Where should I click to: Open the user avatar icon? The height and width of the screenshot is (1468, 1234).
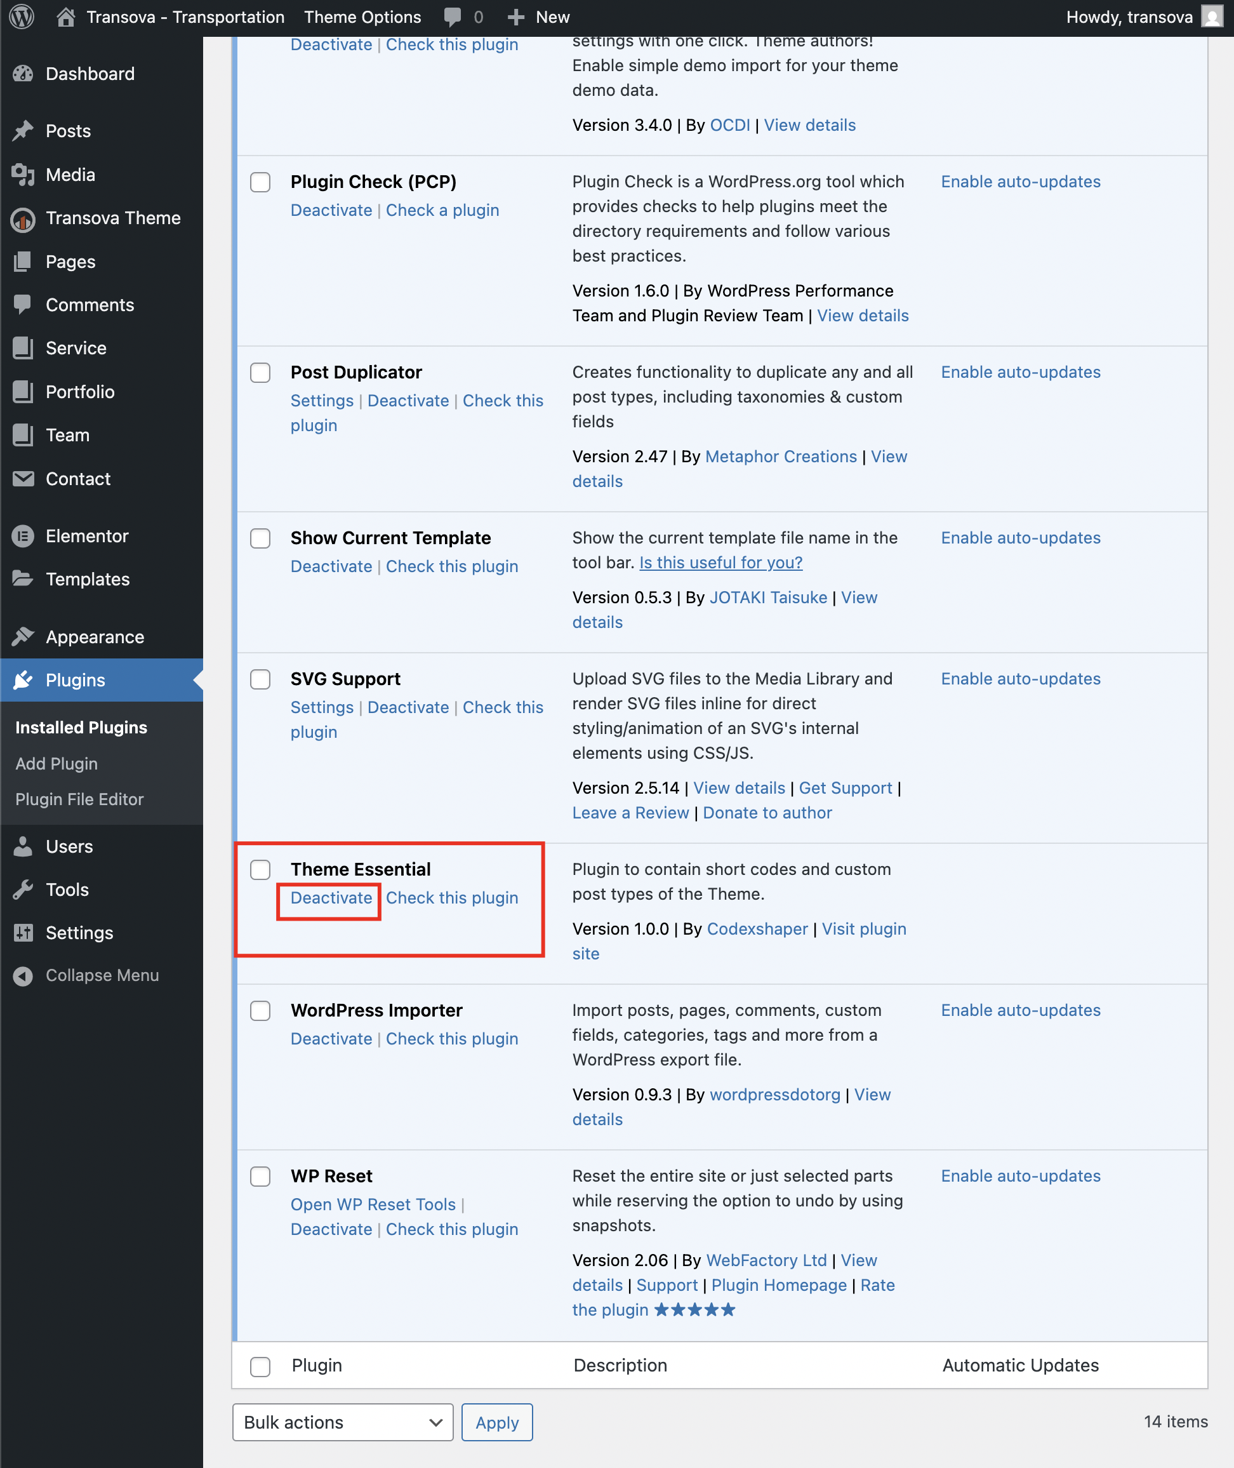tap(1212, 17)
